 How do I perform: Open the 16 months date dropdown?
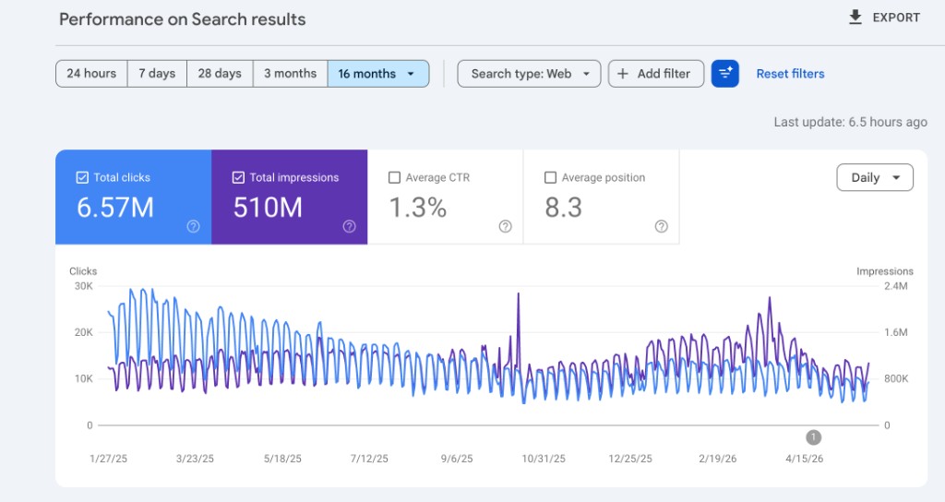377,74
